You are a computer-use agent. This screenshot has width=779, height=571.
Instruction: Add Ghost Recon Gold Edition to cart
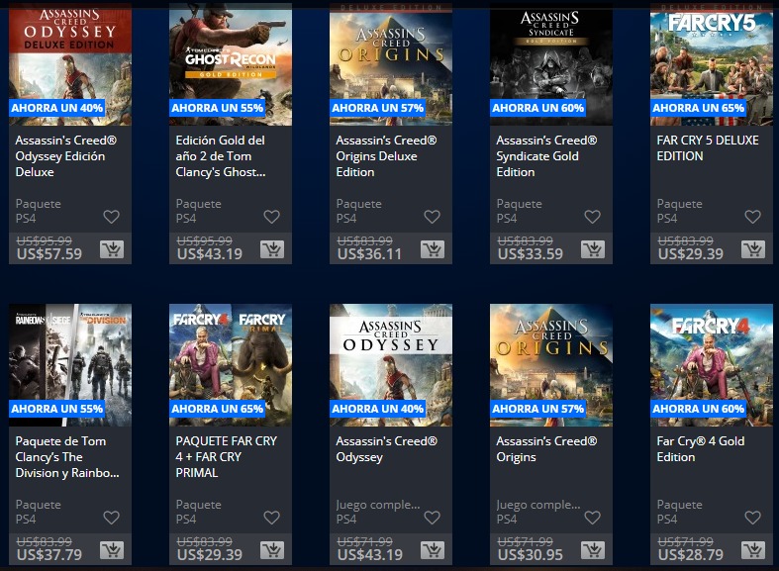(272, 249)
